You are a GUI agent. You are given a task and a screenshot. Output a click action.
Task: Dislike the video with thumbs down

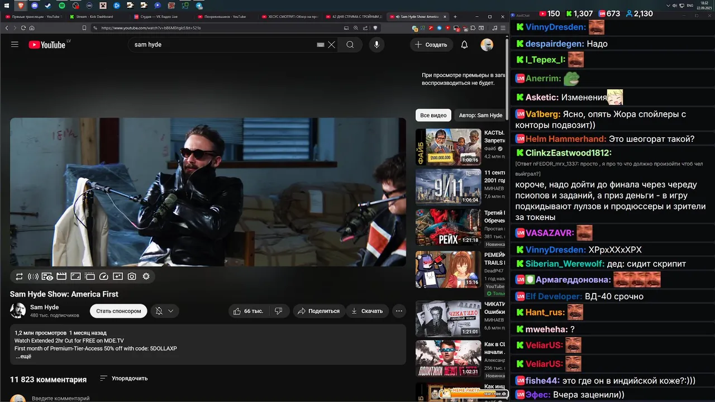click(279, 311)
